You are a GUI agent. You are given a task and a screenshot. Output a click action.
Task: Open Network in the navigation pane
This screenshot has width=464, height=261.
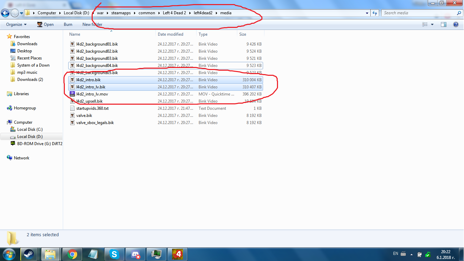(x=21, y=158)
